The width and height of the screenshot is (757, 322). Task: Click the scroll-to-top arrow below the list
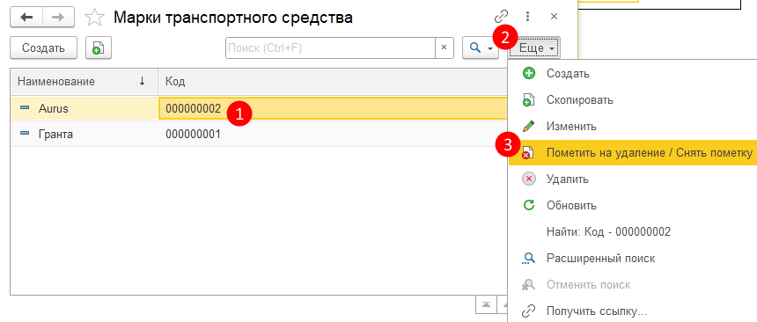pos(487,304)
